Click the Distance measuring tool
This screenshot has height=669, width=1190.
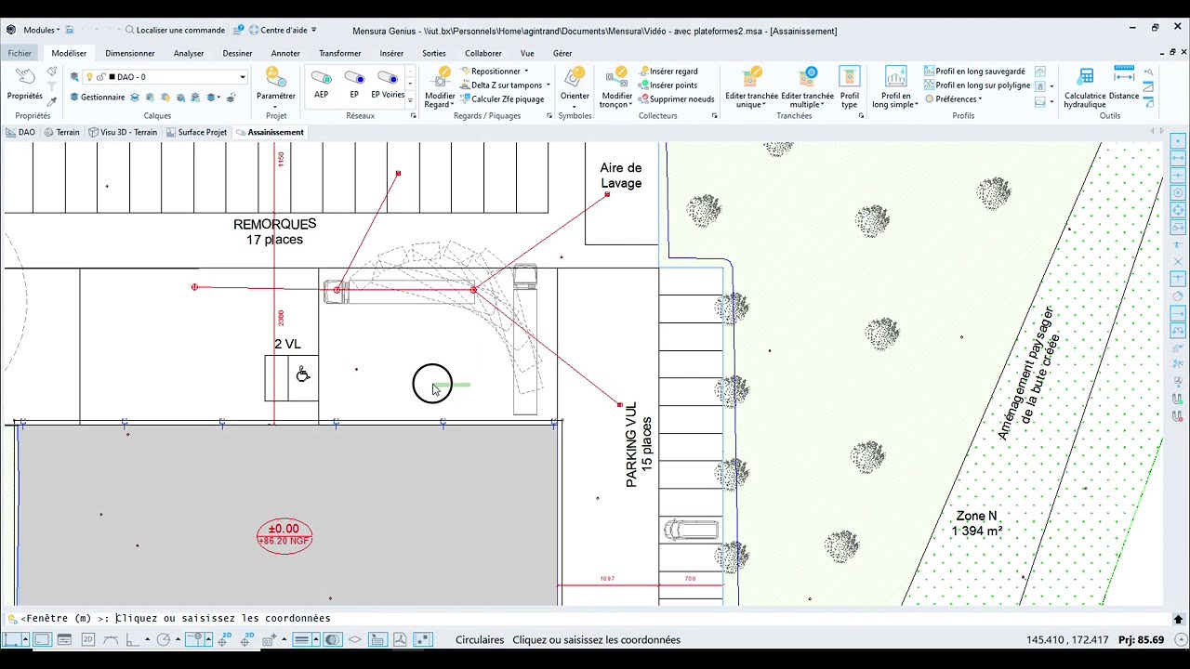click(x=1123, y=83)
